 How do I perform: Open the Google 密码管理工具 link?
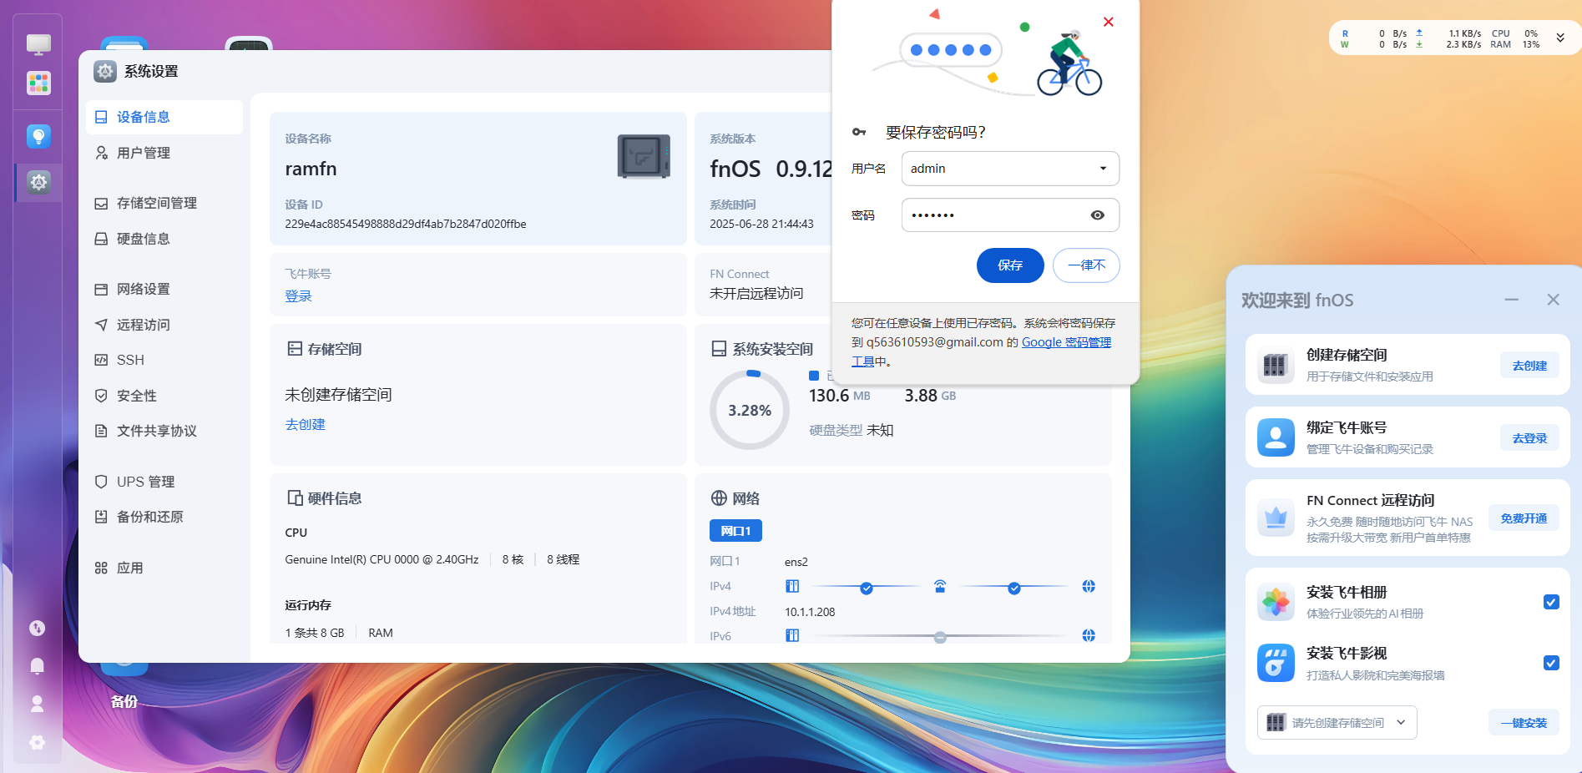[x=1066, y=342]
